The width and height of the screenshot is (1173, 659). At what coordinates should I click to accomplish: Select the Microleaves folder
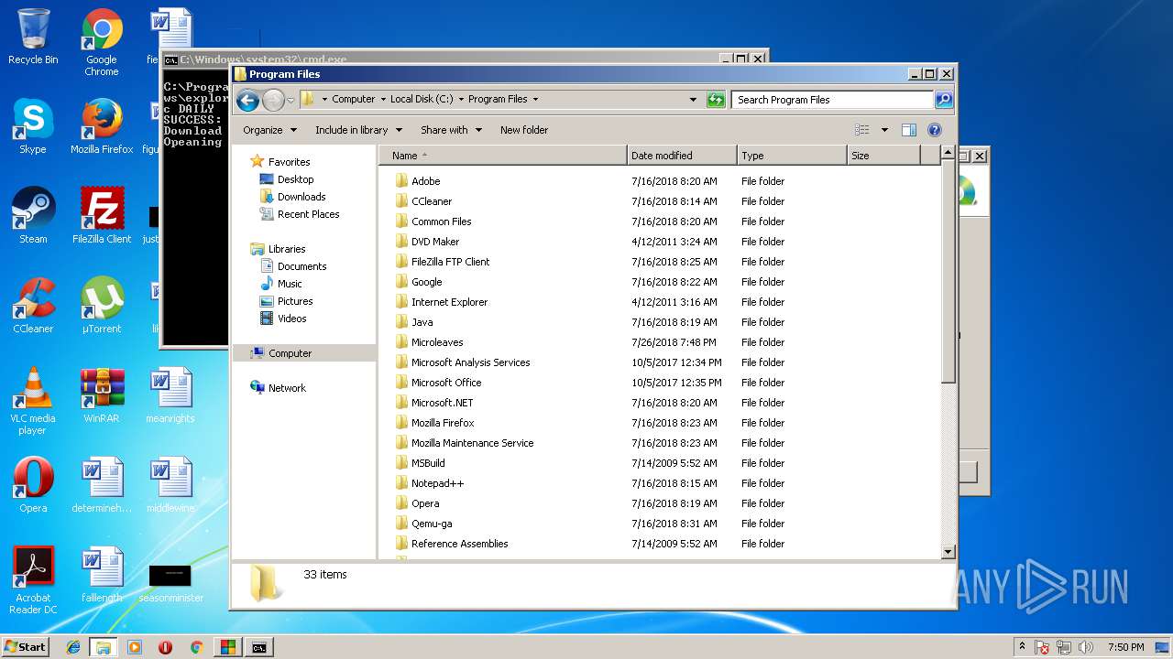point(437,342)
